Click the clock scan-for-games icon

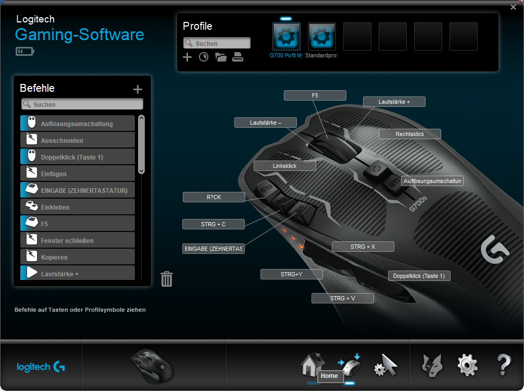pos(204,57)
